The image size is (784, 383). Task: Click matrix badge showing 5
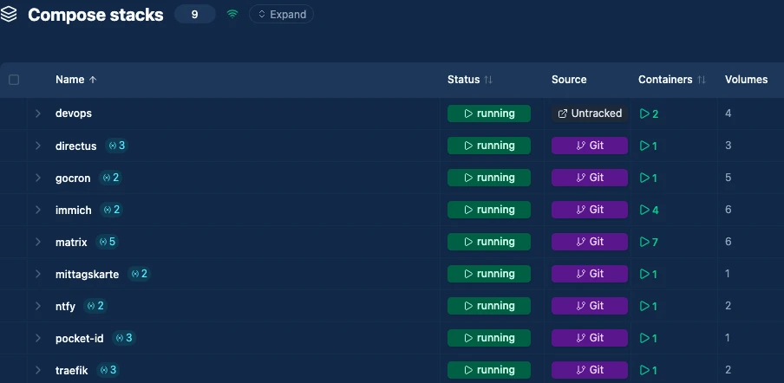(x=107, y=242)
